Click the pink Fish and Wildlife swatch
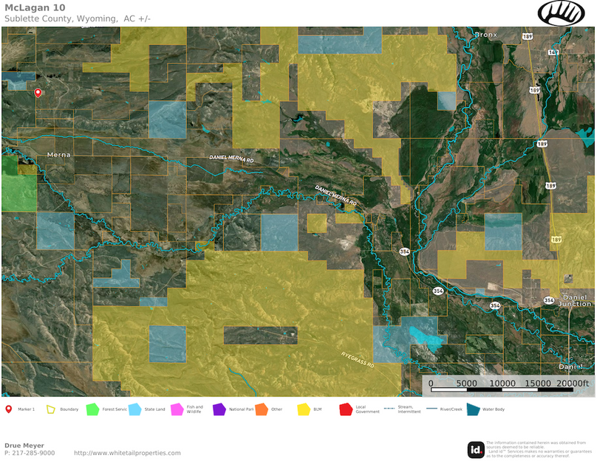The height and width of the screenshot is (461, 597). (177, 409)
